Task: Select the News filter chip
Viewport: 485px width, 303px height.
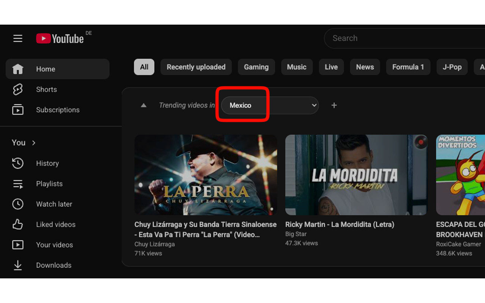Action: coord(365,67)
